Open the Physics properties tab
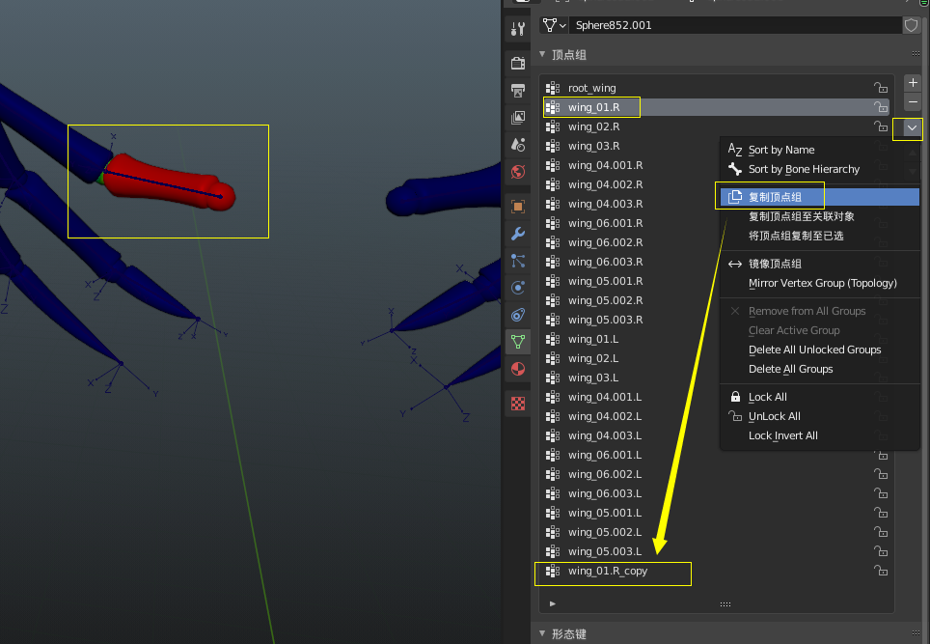Viewport: 930px width, 644px height. tap(518, 289)
